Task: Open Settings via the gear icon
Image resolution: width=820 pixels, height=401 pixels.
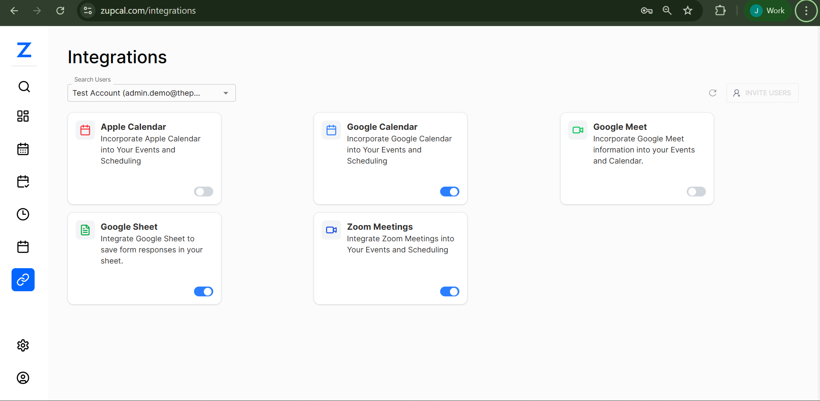Action: tap(23, 345)
